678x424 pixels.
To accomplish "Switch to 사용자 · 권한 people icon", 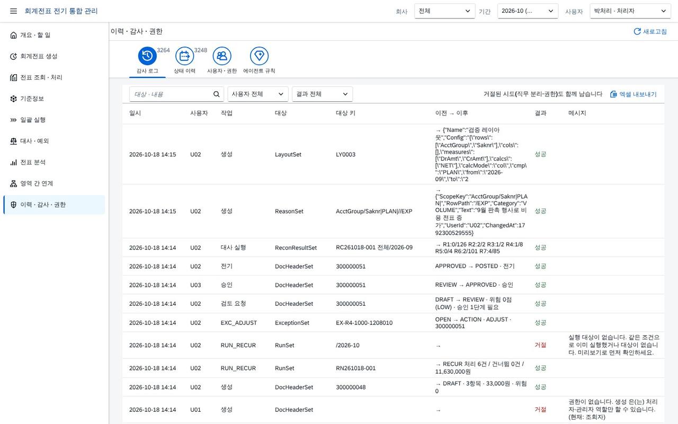I will click(222, 56).
